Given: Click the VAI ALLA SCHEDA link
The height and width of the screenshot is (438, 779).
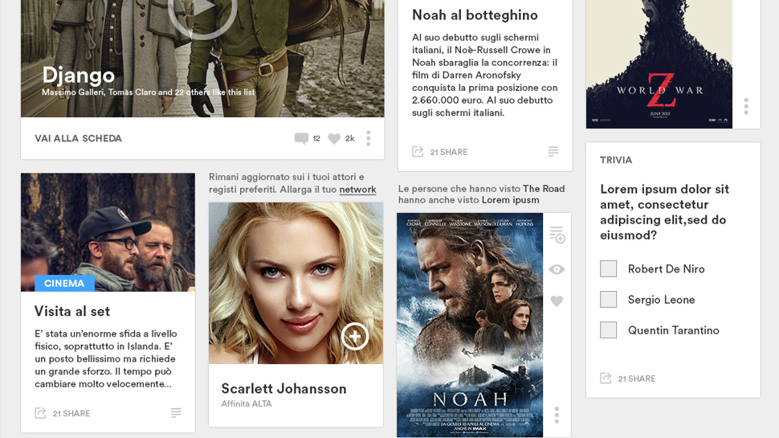Looking at the screenshot, I should click(78, 138).
